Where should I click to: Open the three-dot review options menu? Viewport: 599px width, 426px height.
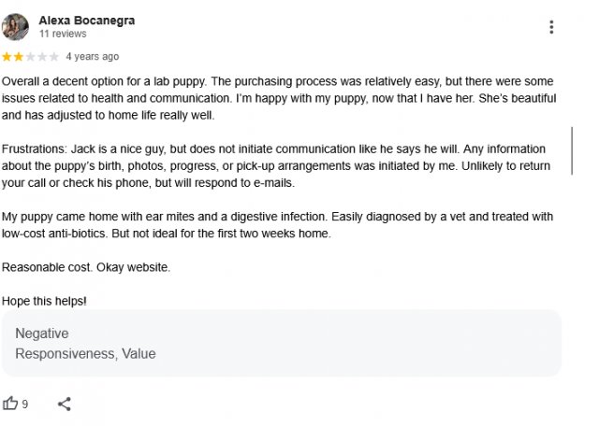pos(551,27)
